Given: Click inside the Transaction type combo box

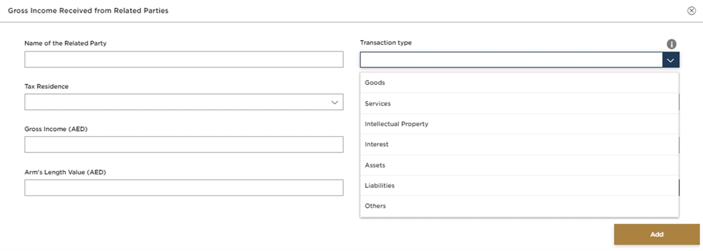Looking at the screenshot, I should (511, 60).
